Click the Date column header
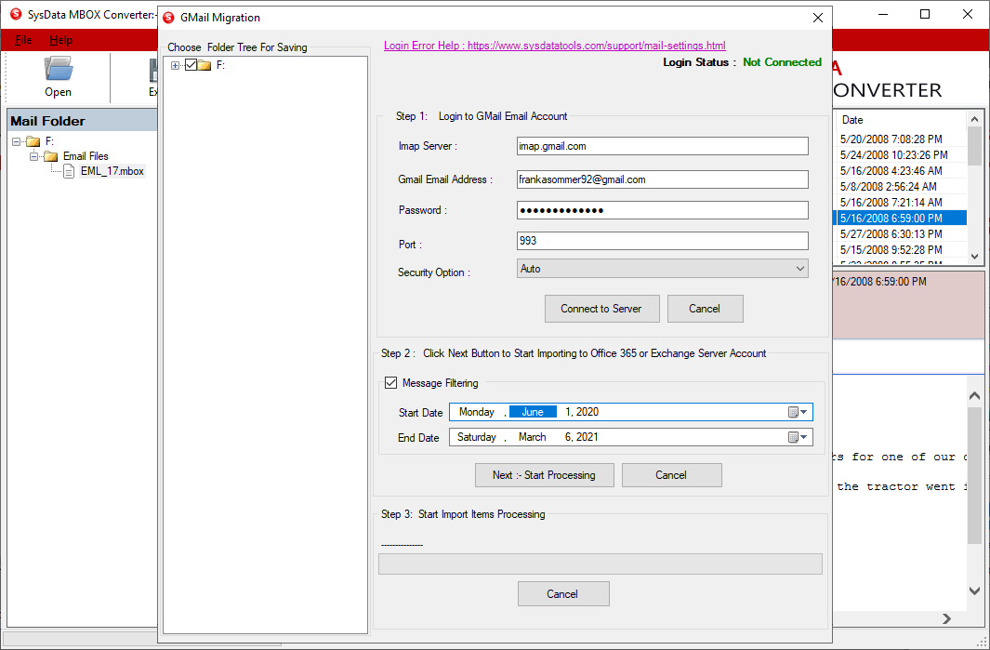Screen dimensions: 990x650 (x=852, y=120)
